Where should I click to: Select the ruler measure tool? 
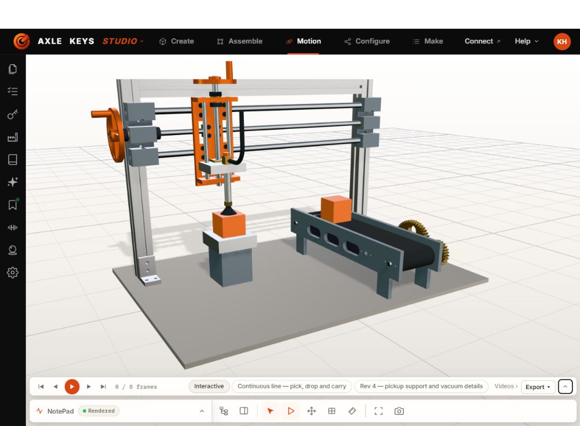[x=352, y=411]
